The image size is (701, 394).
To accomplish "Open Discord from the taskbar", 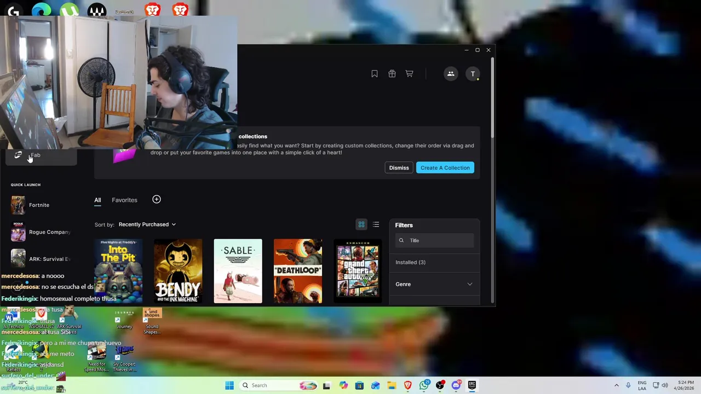I will pyautogui.click(x=456, y=385).
